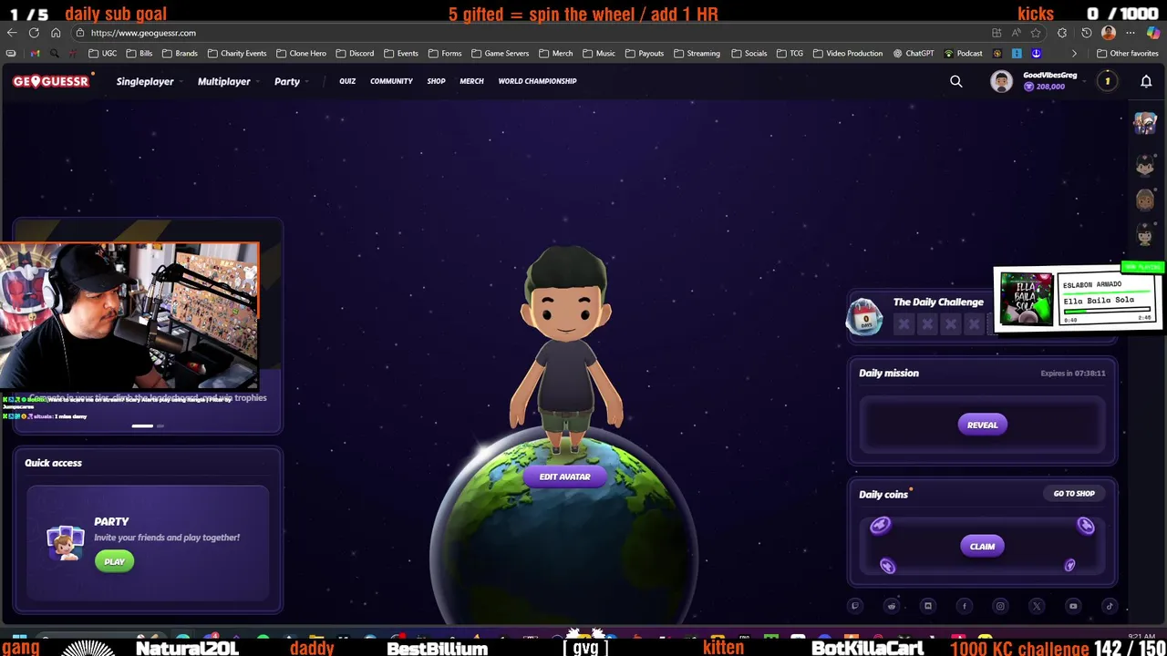
Task: Open the Reddit social link icon
Action: pyautogui.click(x=892, y=606)
